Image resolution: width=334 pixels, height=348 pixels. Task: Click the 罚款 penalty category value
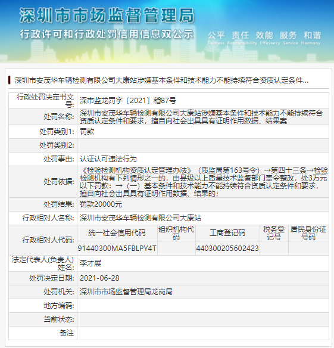[x=87, y=132]
